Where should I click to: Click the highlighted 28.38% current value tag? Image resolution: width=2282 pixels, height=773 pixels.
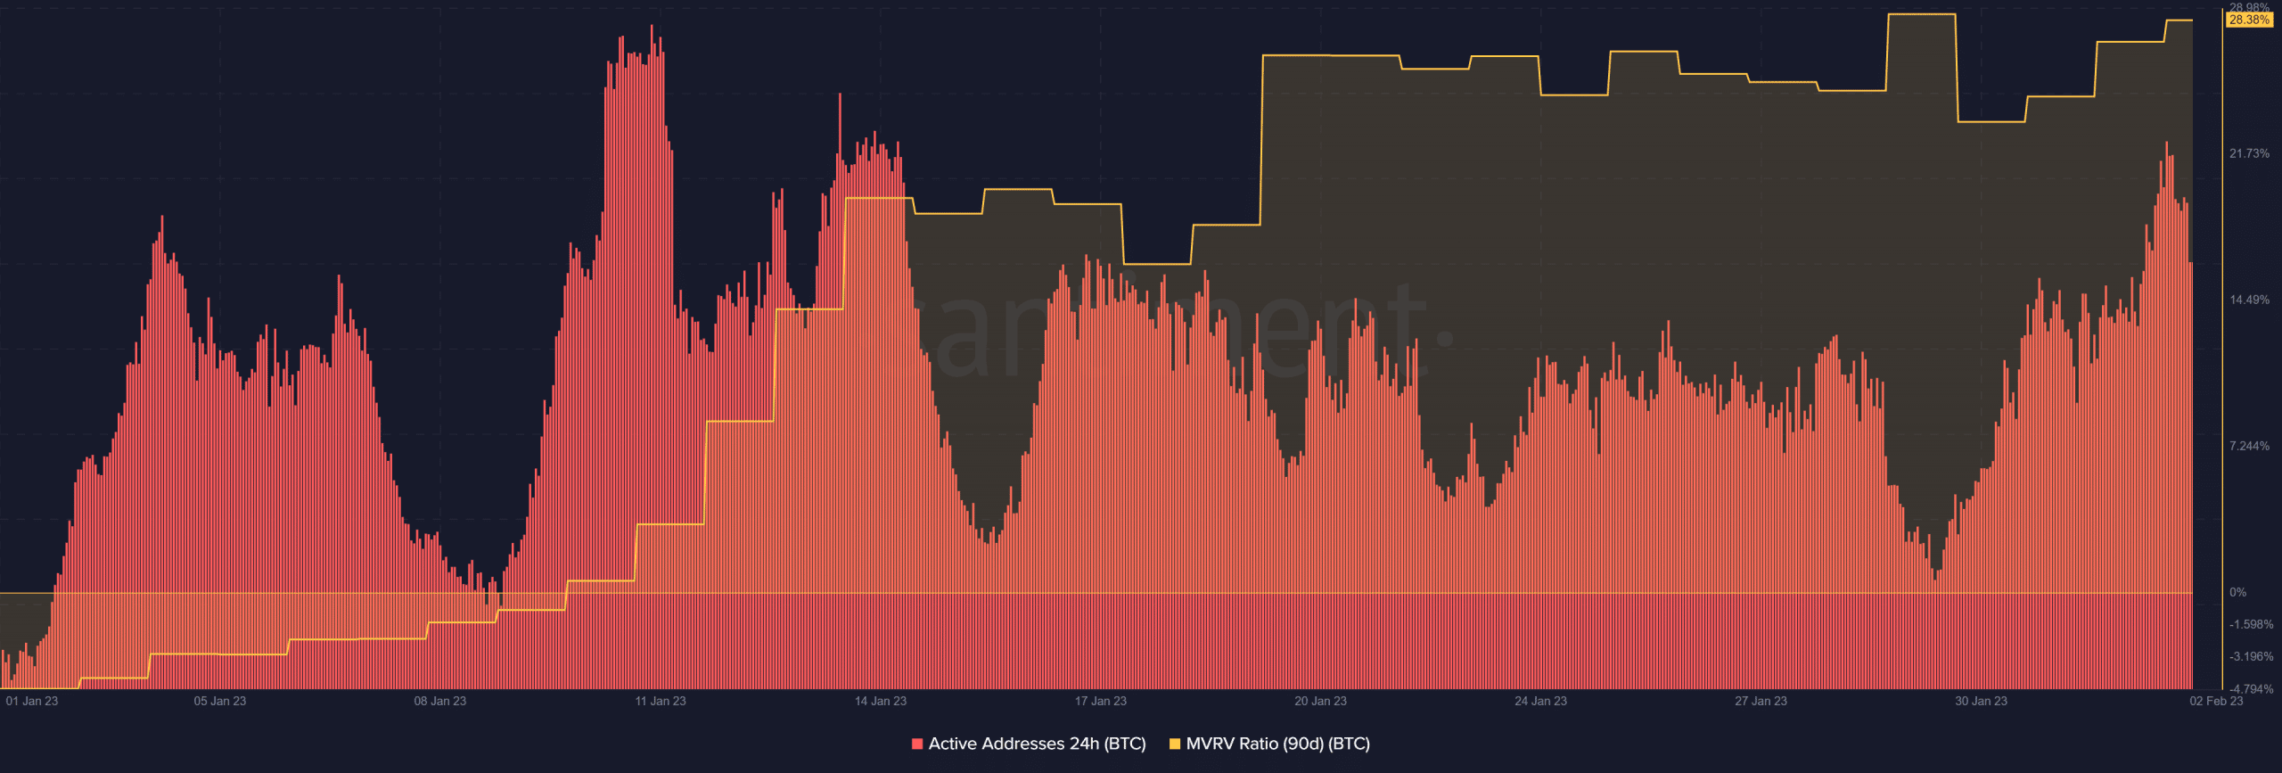coord(2249,20)
